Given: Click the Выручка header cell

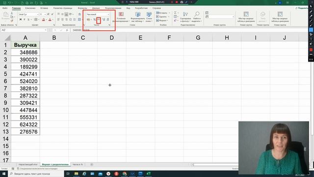Looking at the screenshot, I should (x=26, y=45).
